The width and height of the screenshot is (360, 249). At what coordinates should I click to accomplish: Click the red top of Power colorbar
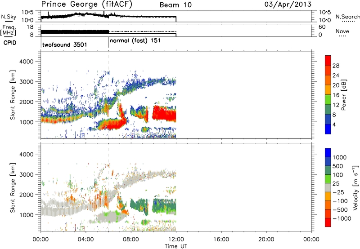click(x=328, y=60)
